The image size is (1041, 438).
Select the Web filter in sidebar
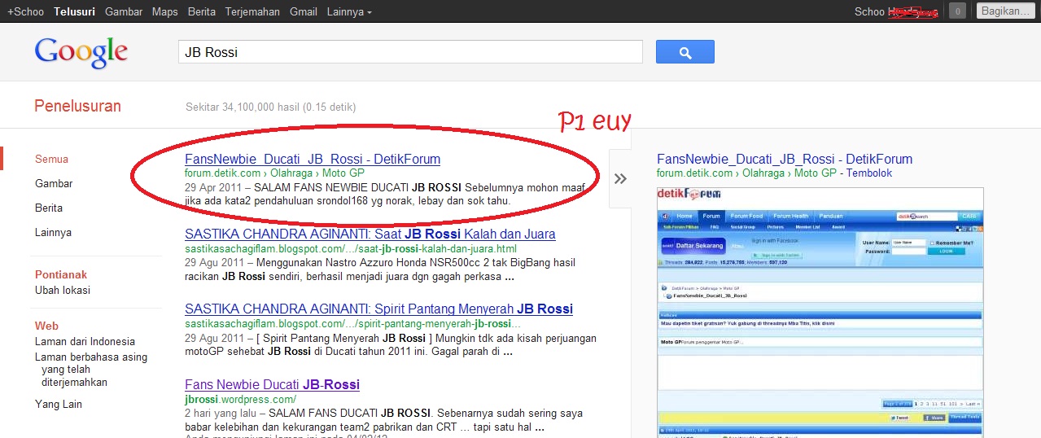click(x=46, y=326)
